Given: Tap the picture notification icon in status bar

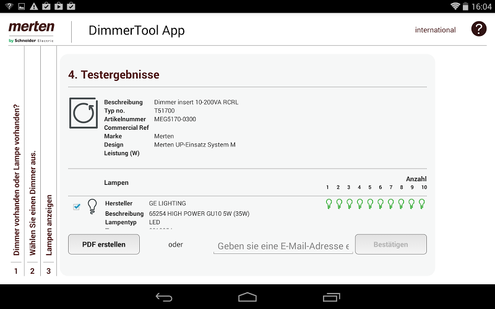Looking at the screenshot, I should point(22,6).
